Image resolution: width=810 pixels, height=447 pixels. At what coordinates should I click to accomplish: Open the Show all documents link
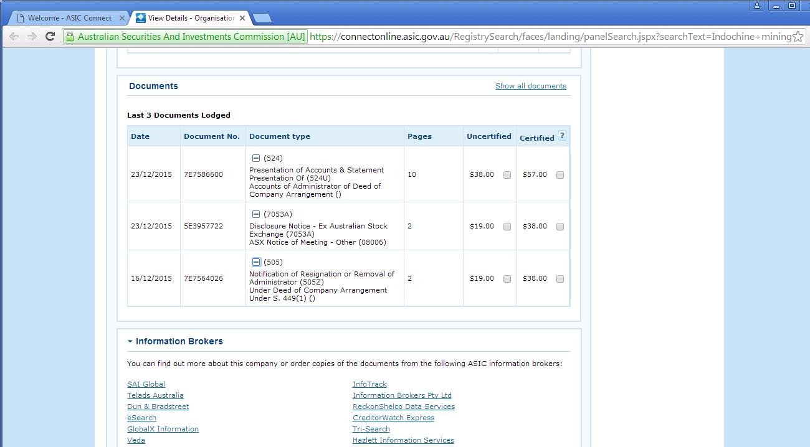(531, 86)
